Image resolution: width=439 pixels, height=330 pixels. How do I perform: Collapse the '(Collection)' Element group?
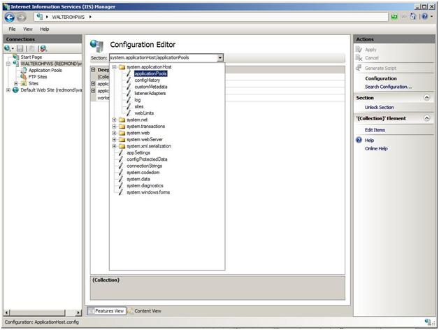(426, 118)
